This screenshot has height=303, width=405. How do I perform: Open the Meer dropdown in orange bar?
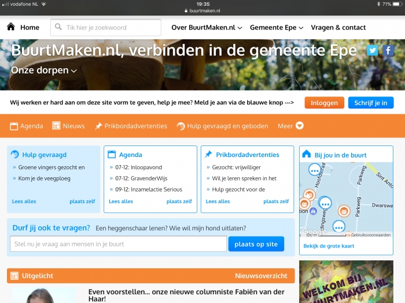tap(290, 126)
